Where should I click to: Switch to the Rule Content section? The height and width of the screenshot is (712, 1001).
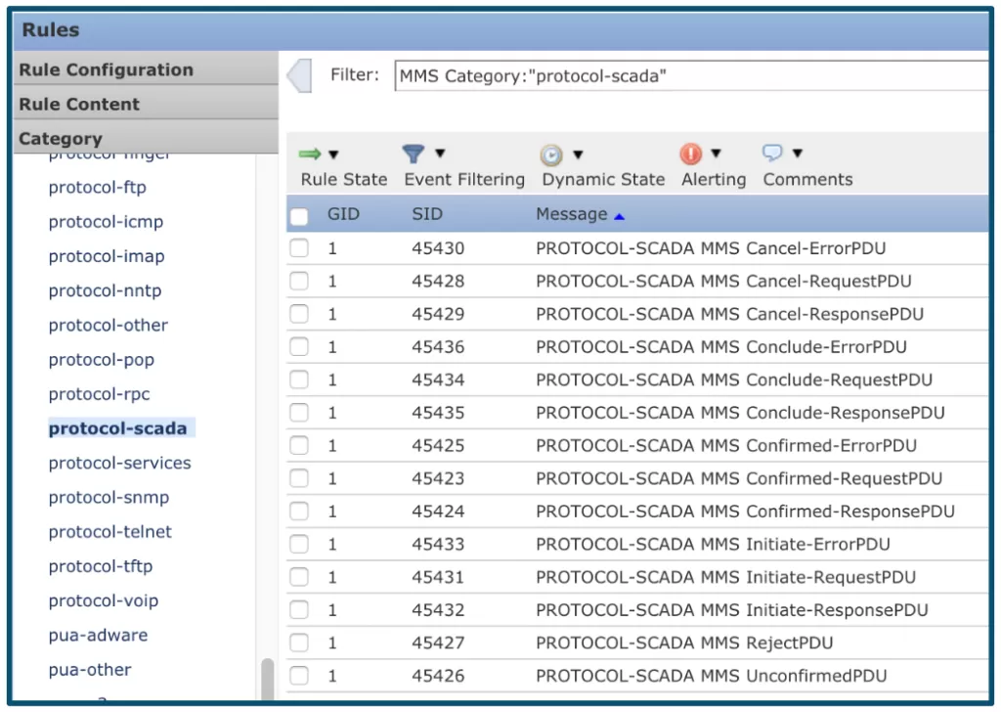(x=79, y=105)
